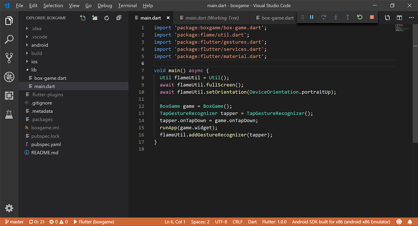Image resolution: width=418 pixels, height=226 pixels.
Task: Open the Debug view icon
Action: point(9,77)
